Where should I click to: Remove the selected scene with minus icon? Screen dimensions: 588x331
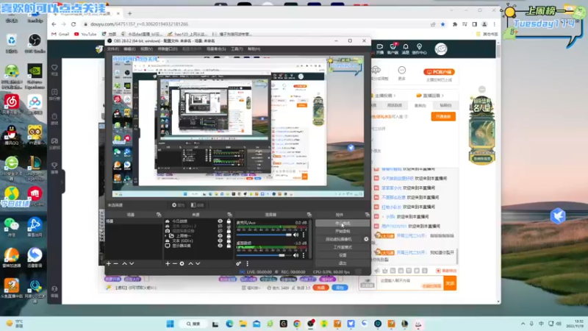point(116,263)
